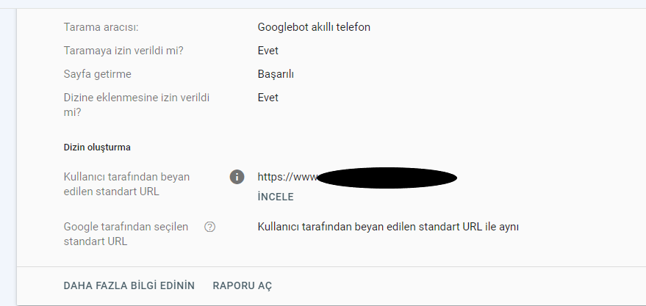
Task: Click the Başarılı page fetch status
Action: coord(276,74)
